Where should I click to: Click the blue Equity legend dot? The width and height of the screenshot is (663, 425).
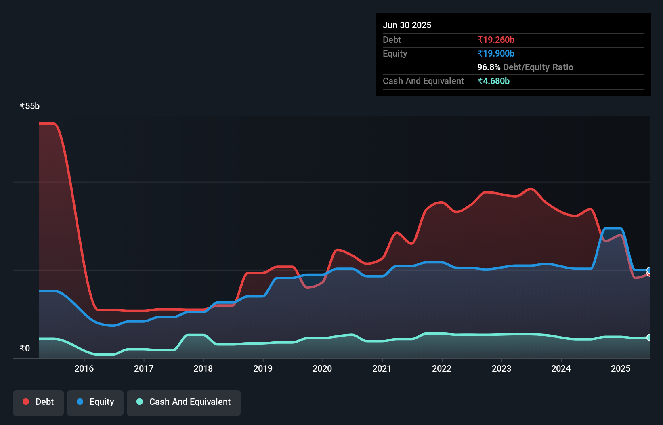80,402
